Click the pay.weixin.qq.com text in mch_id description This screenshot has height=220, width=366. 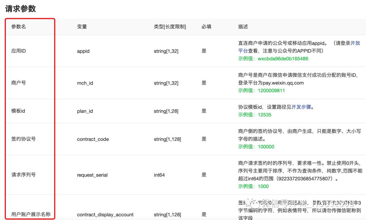(x=283, y=83)
